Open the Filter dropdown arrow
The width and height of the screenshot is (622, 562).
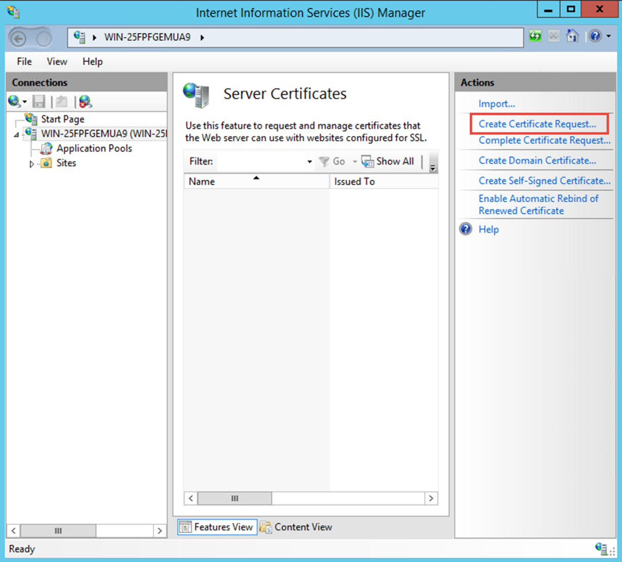tap(309, 162)
